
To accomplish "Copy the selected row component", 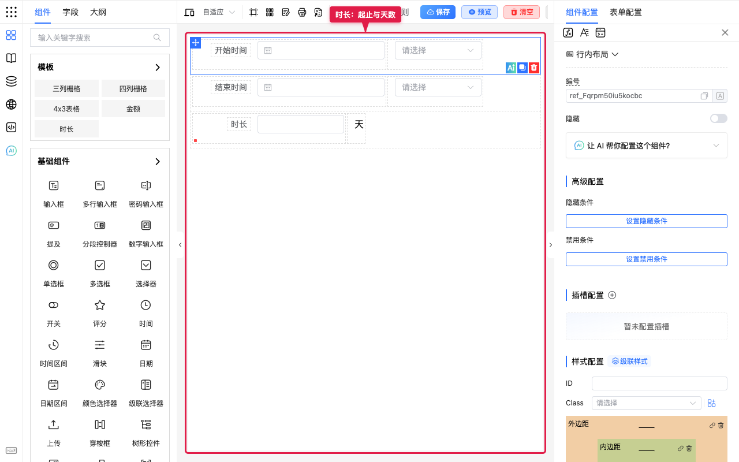I will (522, 68).
